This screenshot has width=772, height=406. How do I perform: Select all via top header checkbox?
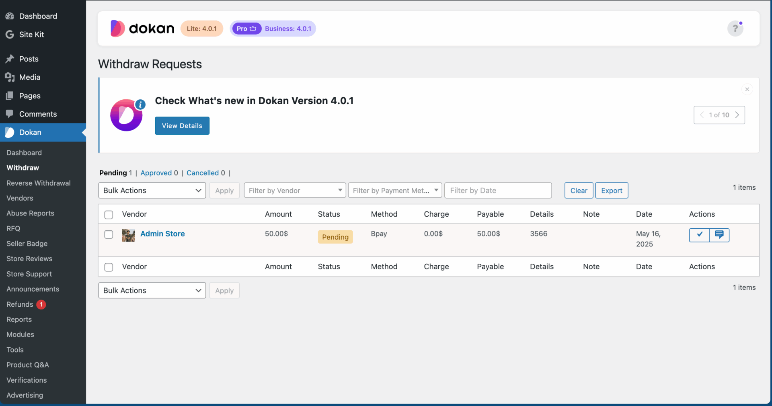[x=109, y=215]
